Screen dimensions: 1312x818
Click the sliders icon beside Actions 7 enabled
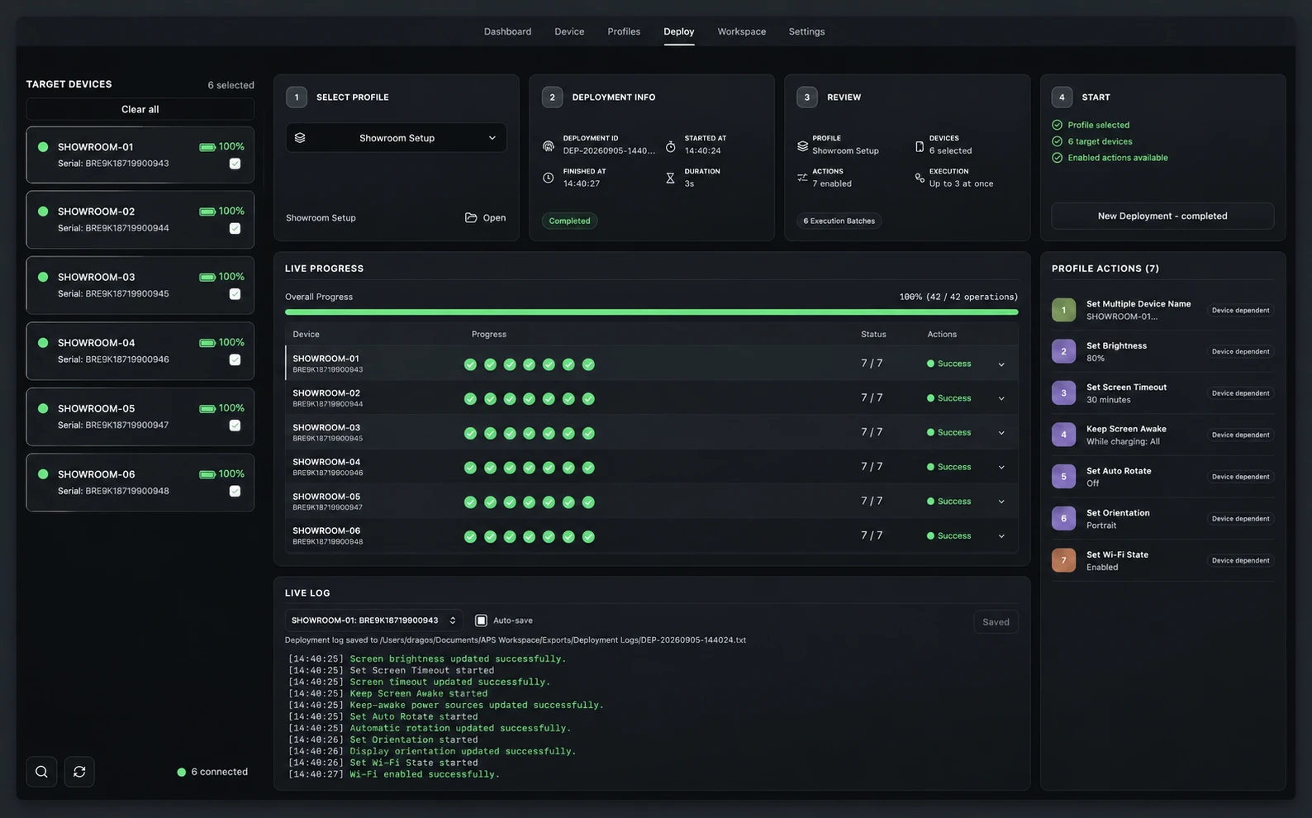click(802, 178)
